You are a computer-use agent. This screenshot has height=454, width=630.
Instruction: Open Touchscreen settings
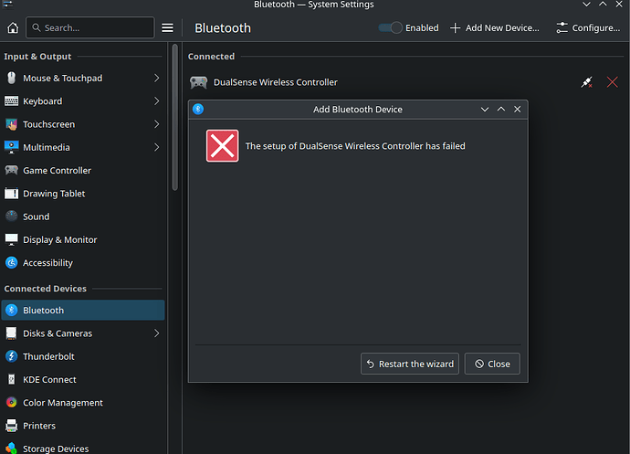click(x=83, y=124)
